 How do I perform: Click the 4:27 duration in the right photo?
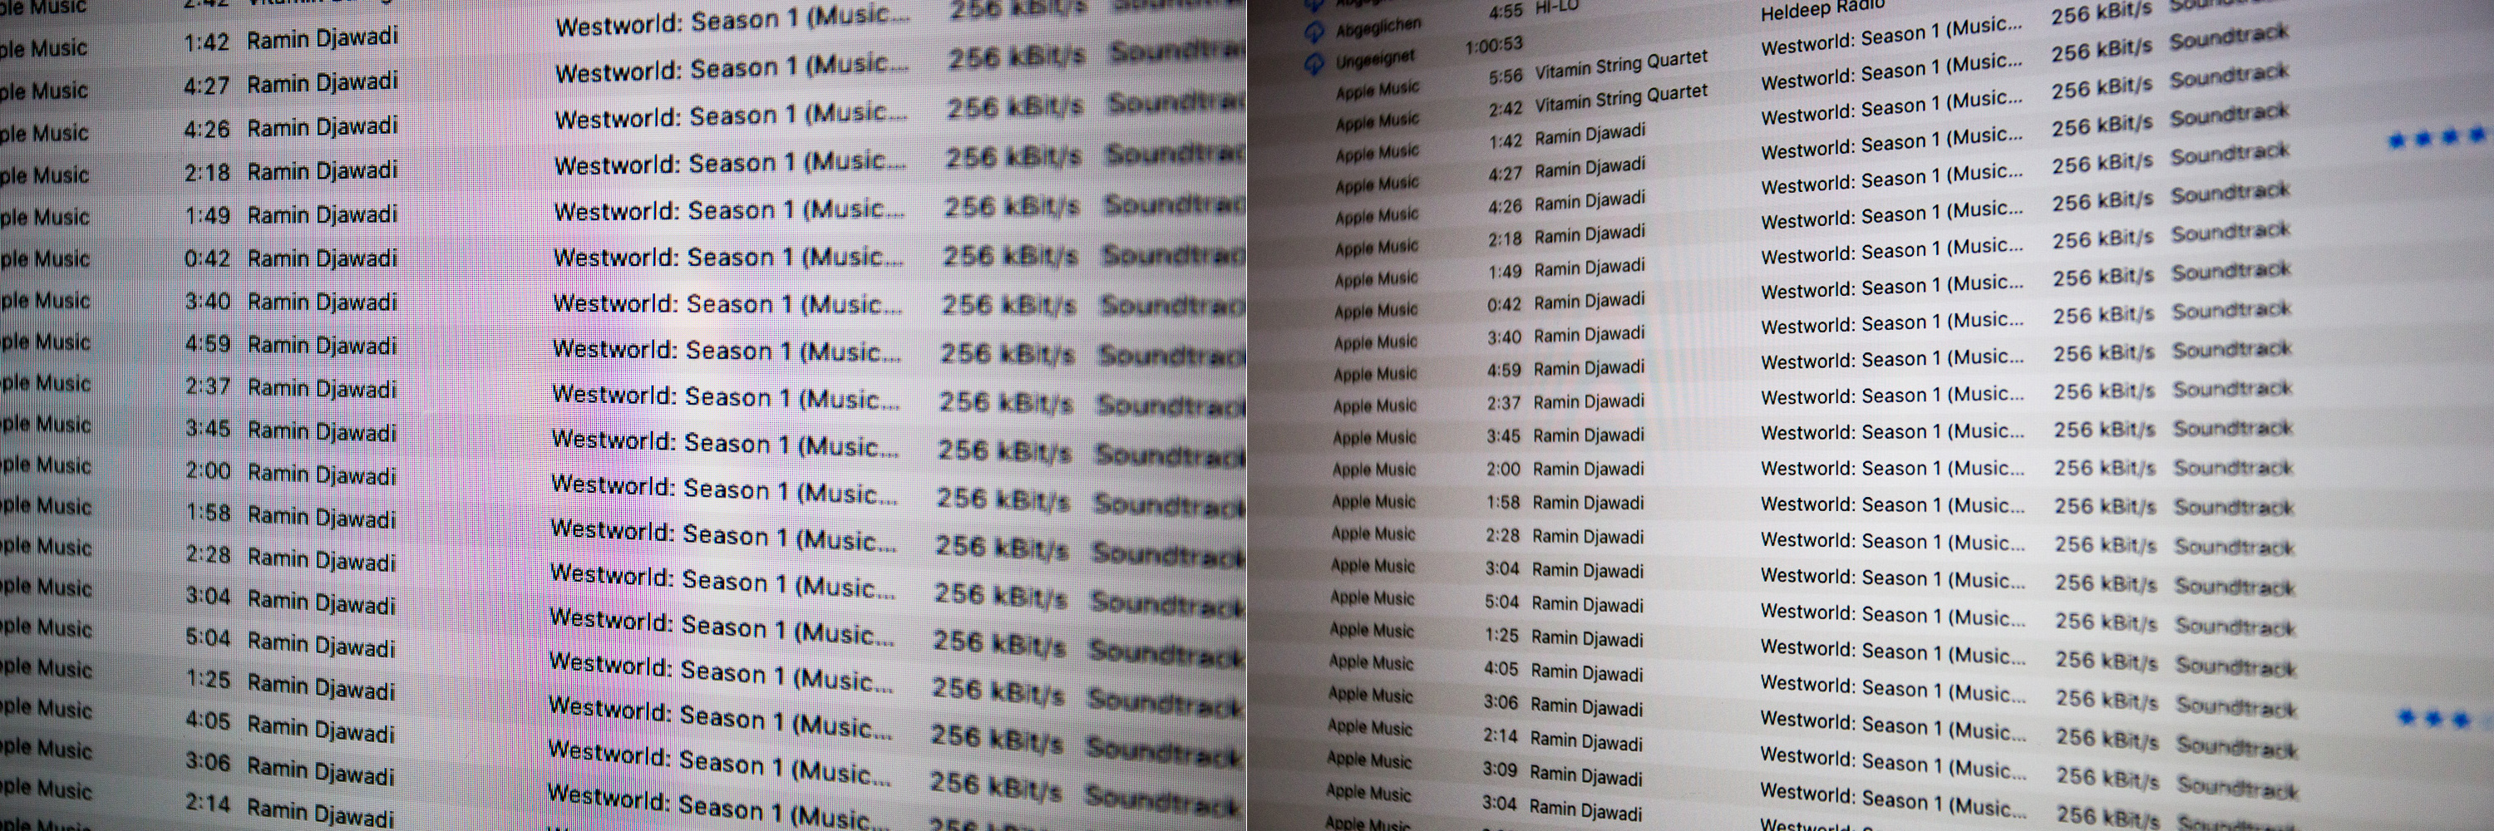coord(1506,175)
